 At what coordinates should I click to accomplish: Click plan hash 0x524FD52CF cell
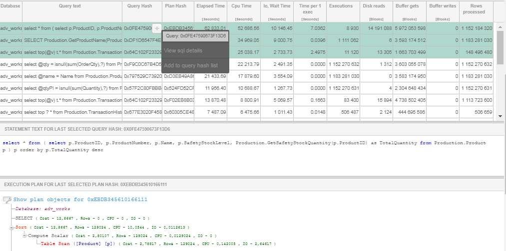point(178,88)
